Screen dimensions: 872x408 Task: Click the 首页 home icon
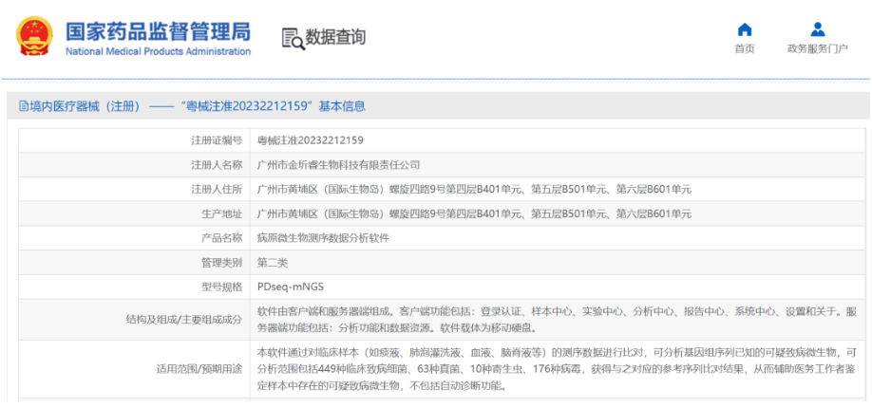click(744, 29)
